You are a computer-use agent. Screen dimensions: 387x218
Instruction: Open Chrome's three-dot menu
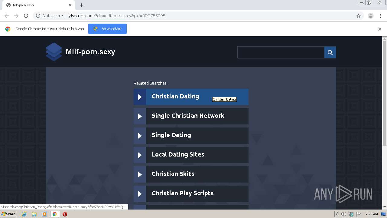pos(380,16)
